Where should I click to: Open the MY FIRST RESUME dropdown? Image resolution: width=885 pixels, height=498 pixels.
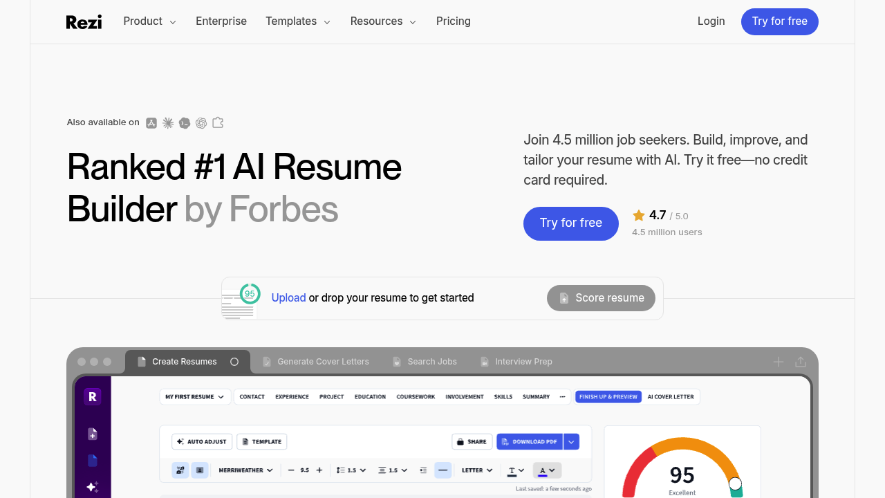[x=195, y=397]
